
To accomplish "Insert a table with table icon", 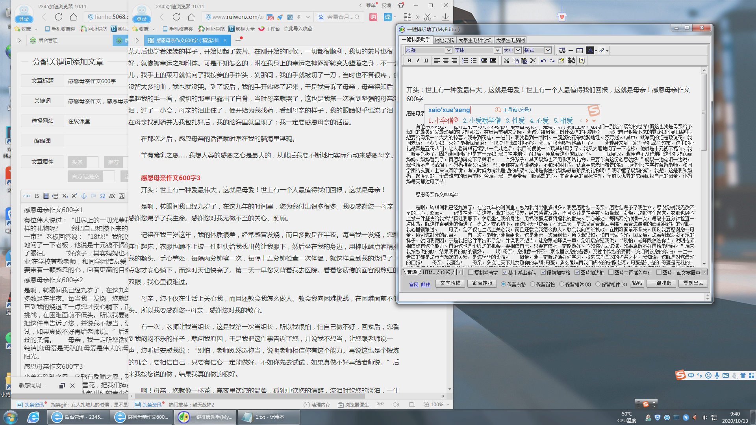I will (x=579, y=50).
